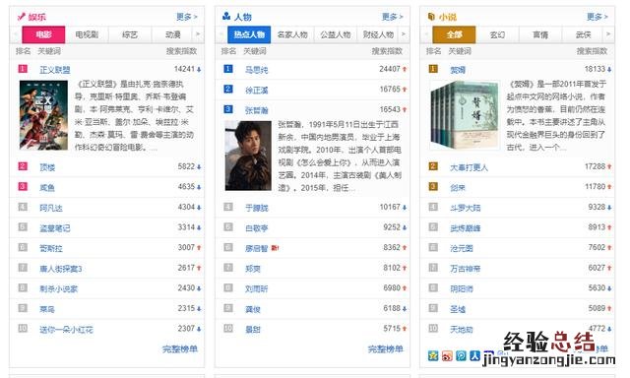Open the 赘婿 book cover thumbnail
Viewport: 630px width, 378px height.
pyautogui.click(x=465, y=115)
